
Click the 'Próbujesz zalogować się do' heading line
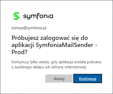50,38
